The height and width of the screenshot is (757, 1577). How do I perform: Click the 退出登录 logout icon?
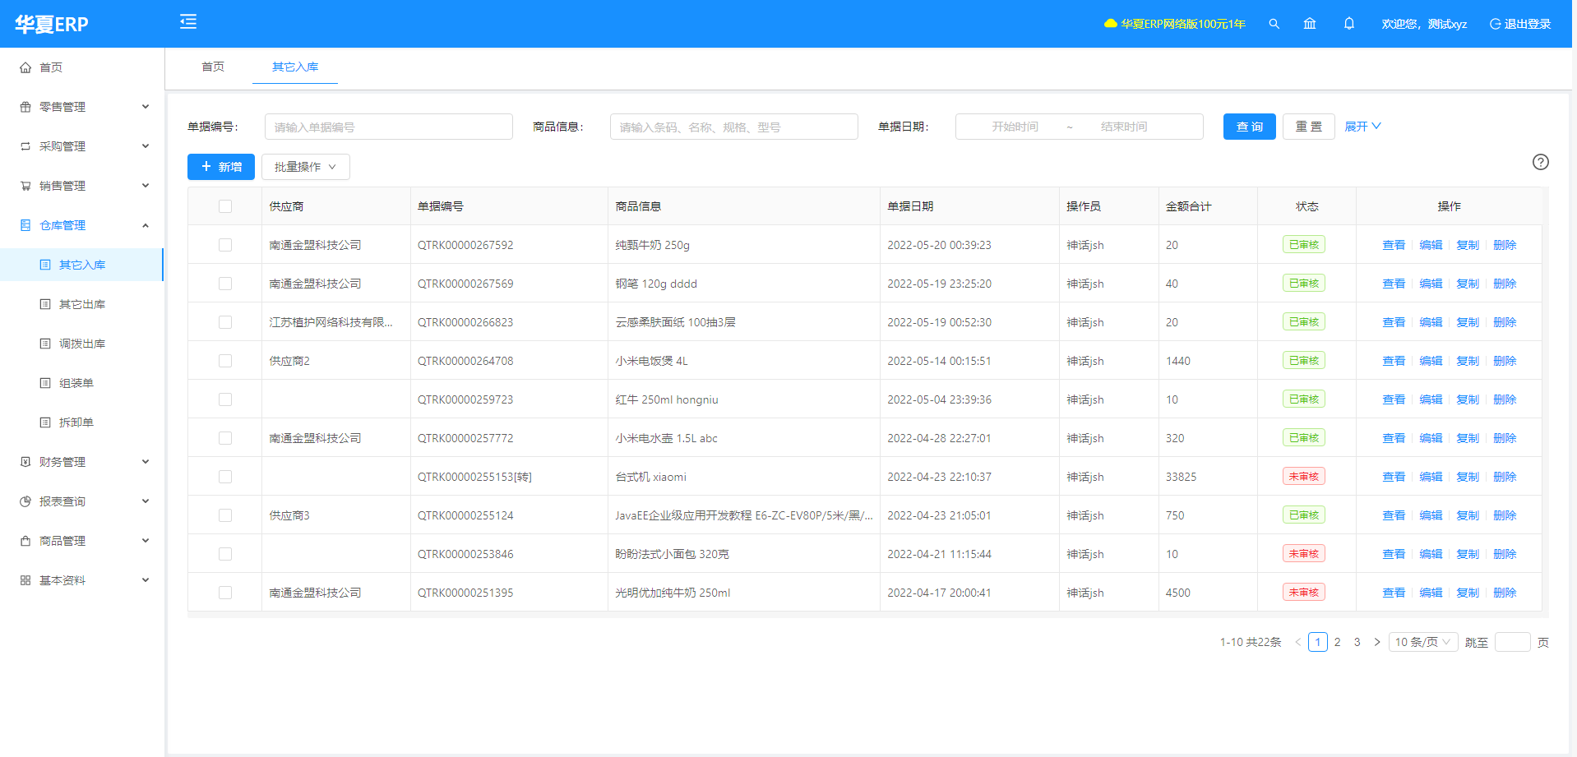tap(1495, 24)
